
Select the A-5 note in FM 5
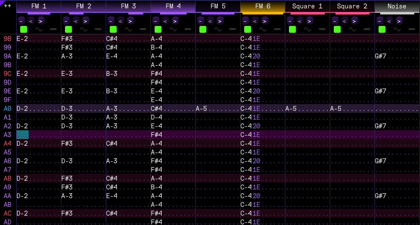pyautogui.click(x=201, y=108)
